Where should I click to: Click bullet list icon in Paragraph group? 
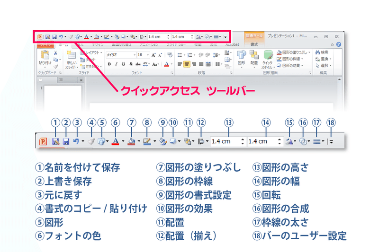pos(180,55)
